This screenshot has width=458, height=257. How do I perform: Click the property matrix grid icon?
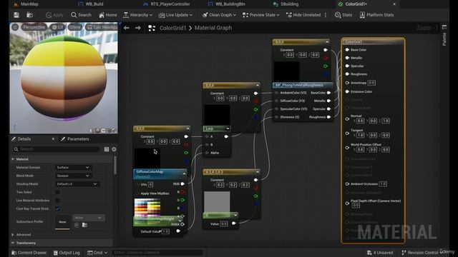pyautogui.click(x=107, y=149)
